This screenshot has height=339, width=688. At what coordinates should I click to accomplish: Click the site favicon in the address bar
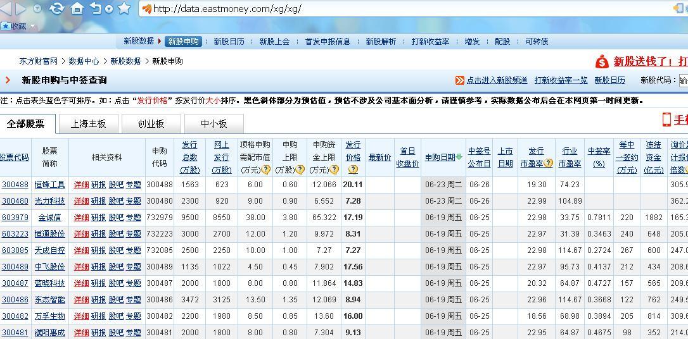click(x=147, y=9)
